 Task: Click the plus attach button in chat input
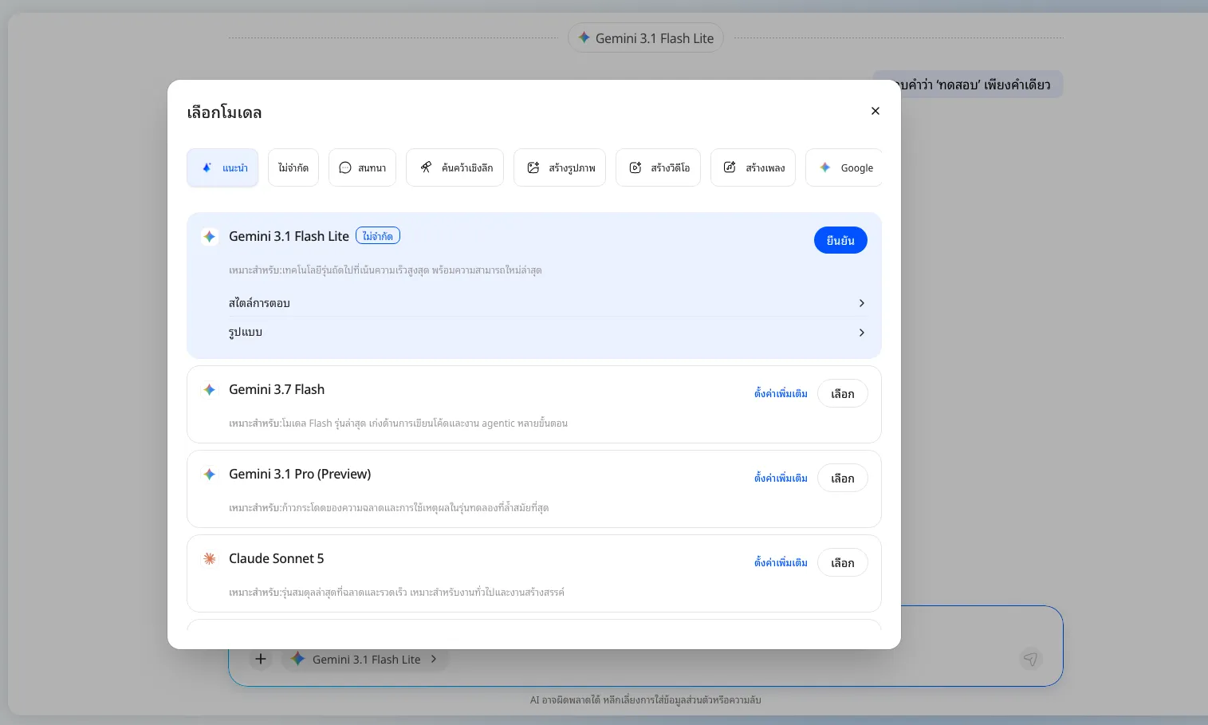(261, 659)
